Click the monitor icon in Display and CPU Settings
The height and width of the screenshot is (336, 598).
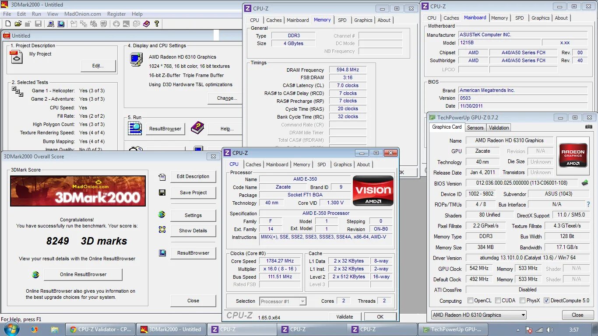(x=136, y=59)
